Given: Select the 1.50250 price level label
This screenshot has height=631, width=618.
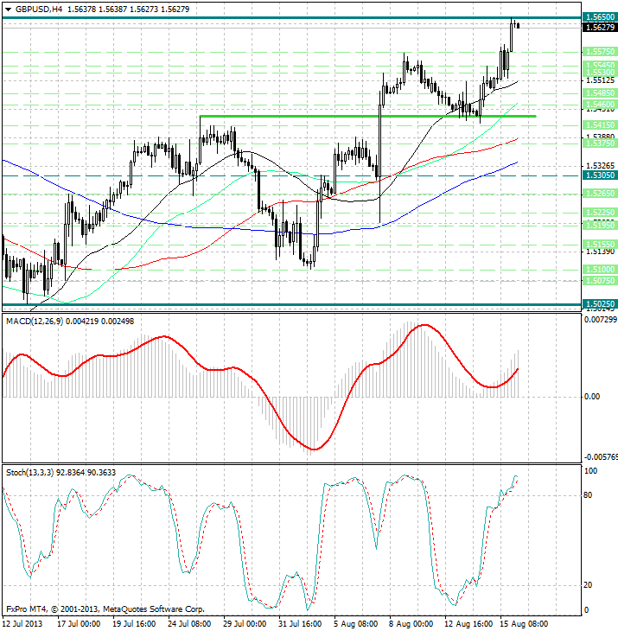Looking at the screenshot, I should [x=599, y=303].
